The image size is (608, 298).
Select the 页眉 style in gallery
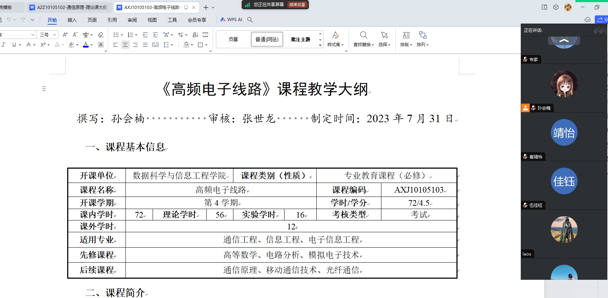tap(233, 39)
